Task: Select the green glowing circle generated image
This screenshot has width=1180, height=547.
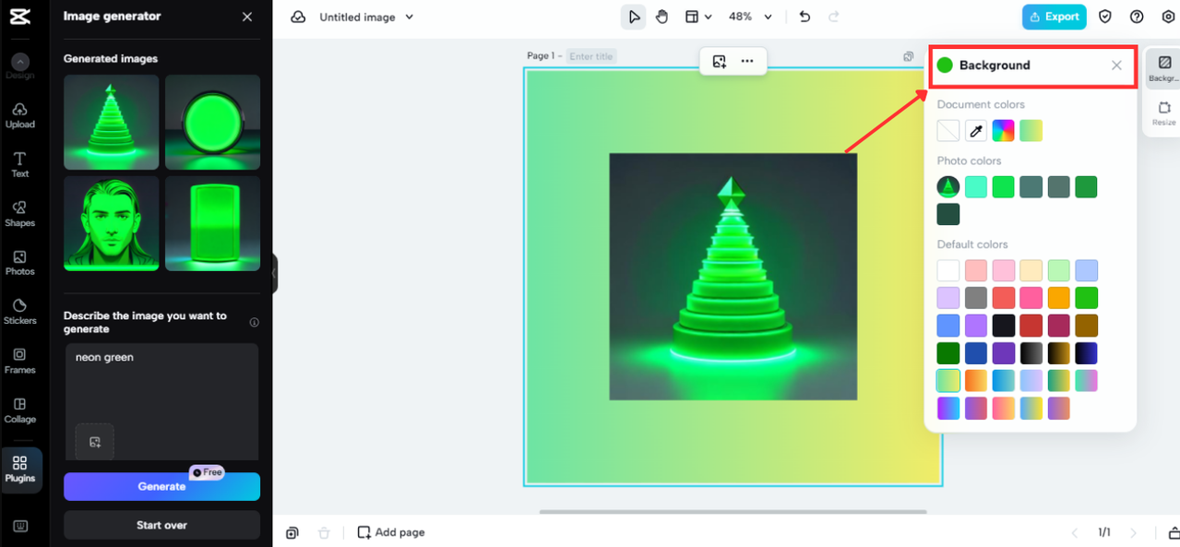Action: pos(212,123)
